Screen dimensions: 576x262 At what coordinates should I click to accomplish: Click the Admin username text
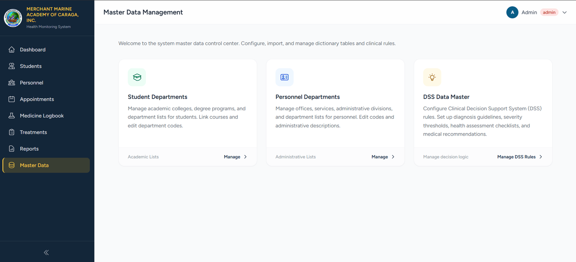[x=529, y=12]
